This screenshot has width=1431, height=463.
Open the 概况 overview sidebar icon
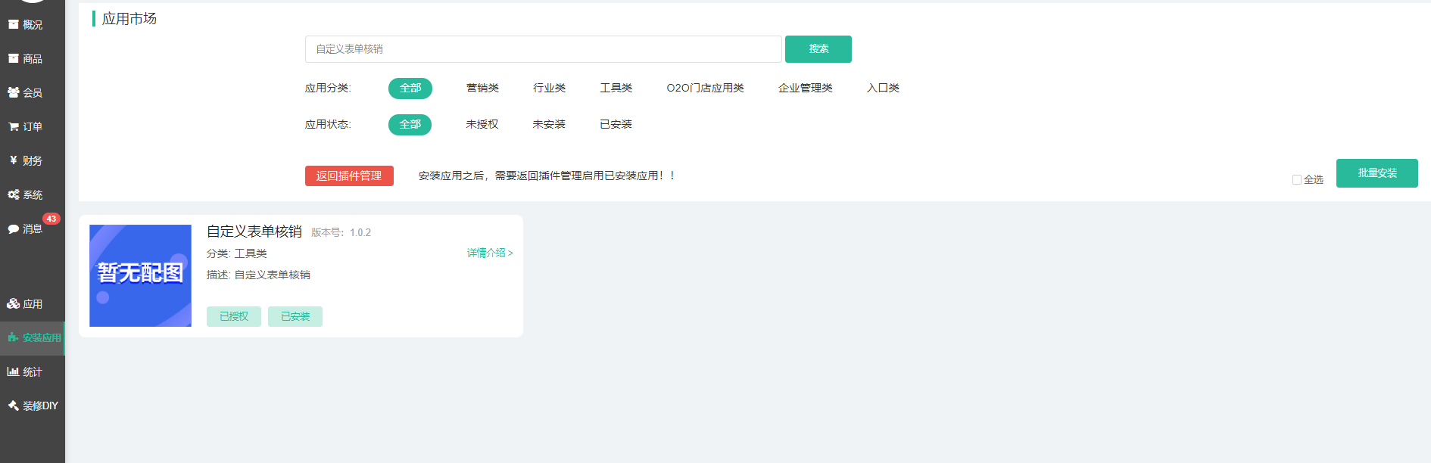coord(14,24)
